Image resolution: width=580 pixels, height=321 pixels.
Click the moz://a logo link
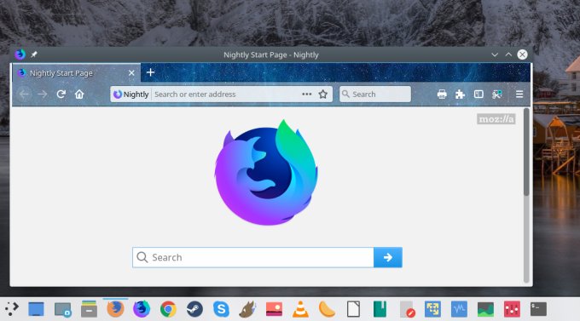[496, 119]
